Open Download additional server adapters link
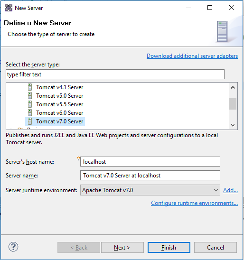The image size is (244, 260). 192,56
